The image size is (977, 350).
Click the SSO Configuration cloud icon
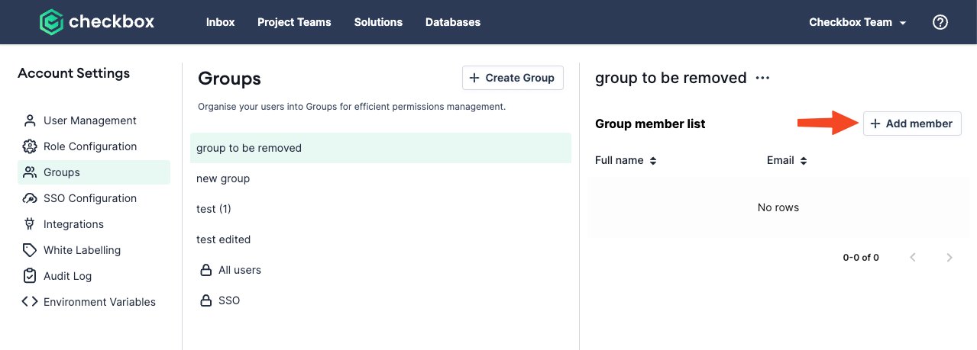click(30, 198)
